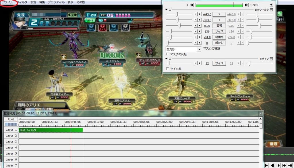Open the ファイル menu
Image resolution: width=294 pixels, height=168 pixels.
pyautogui.click(x=8, y=2)
